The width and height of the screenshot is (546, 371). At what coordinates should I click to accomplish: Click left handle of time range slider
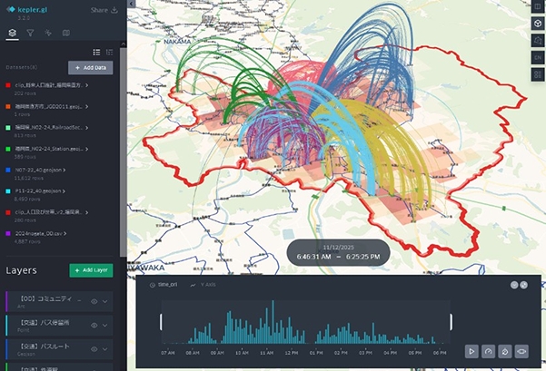point(162,322)
